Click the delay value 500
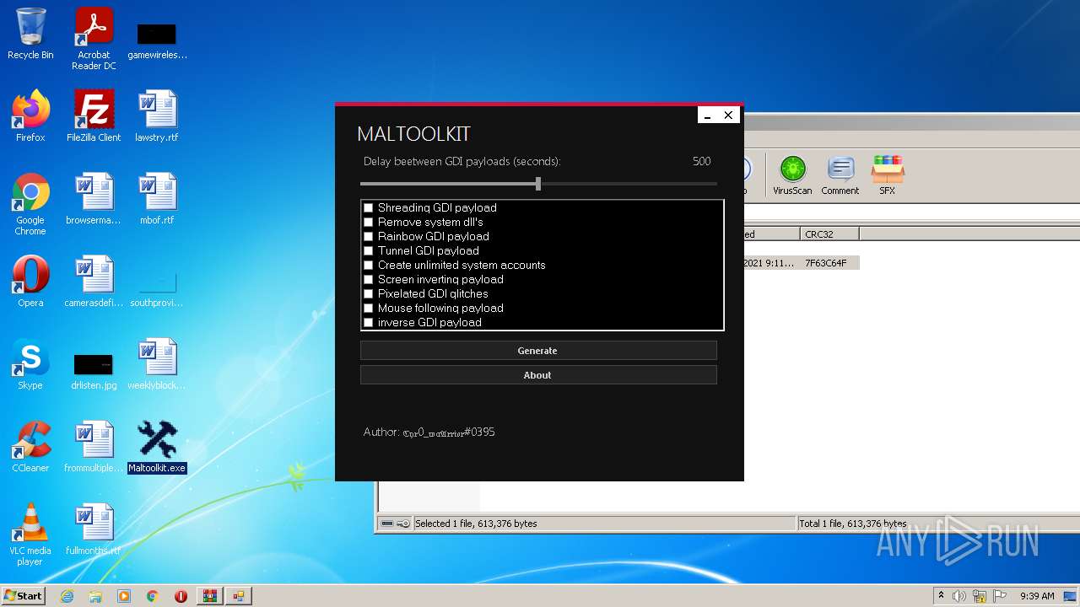The image size is (1080, 607). 701,161
